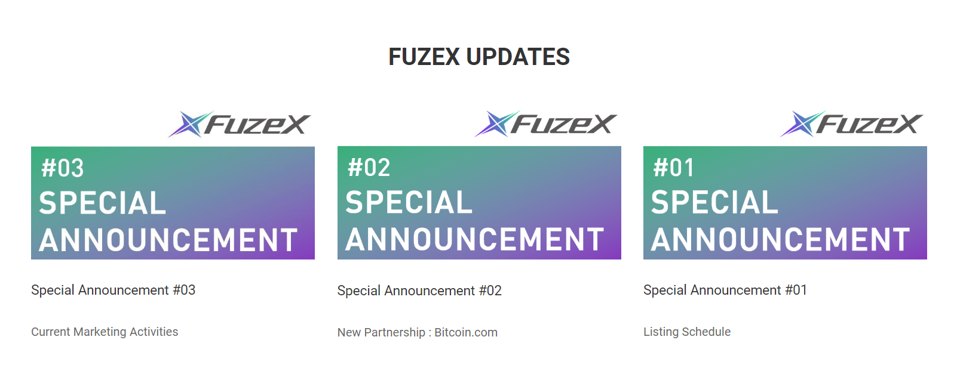Click the FuzeX wordmark above the #03 banner

click(257, 125)
